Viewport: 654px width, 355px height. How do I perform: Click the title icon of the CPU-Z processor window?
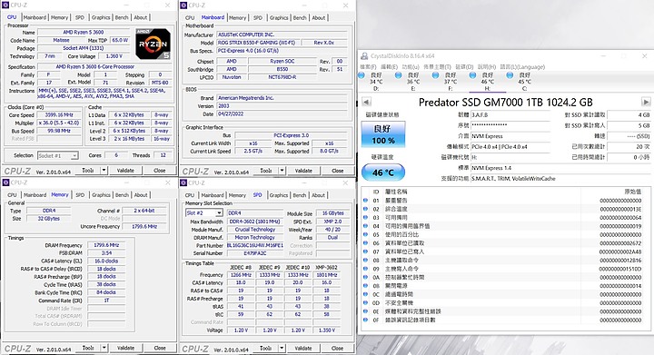coord(5,5)
